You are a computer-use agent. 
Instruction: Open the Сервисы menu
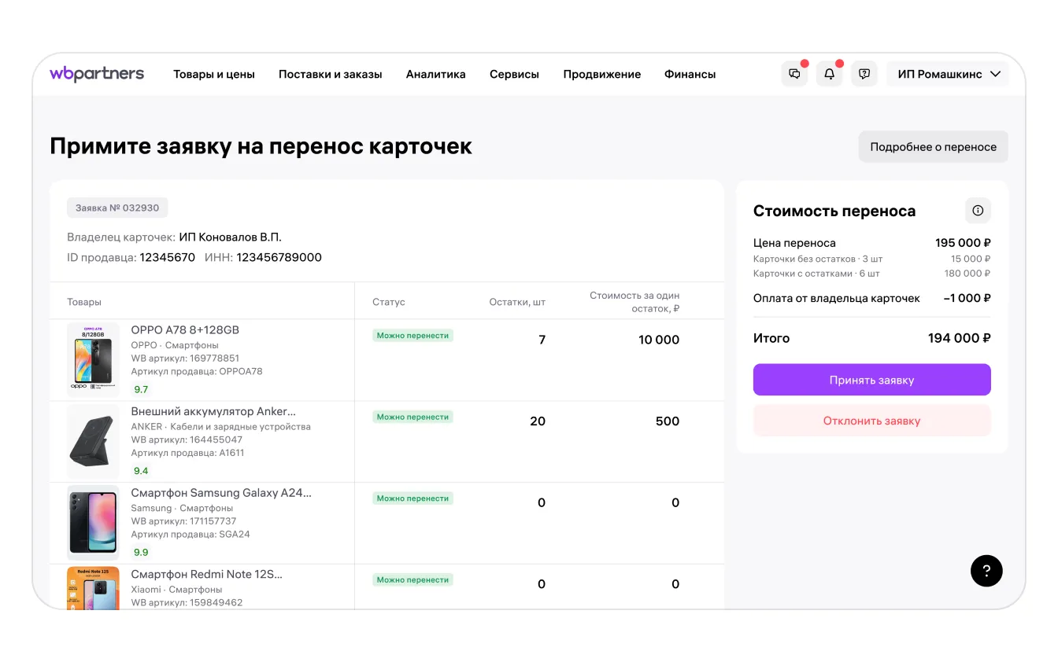click(514, 75)
